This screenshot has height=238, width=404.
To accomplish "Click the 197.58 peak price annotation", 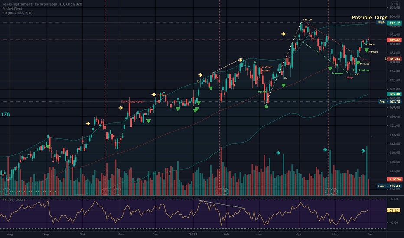I will click(307, 19).
